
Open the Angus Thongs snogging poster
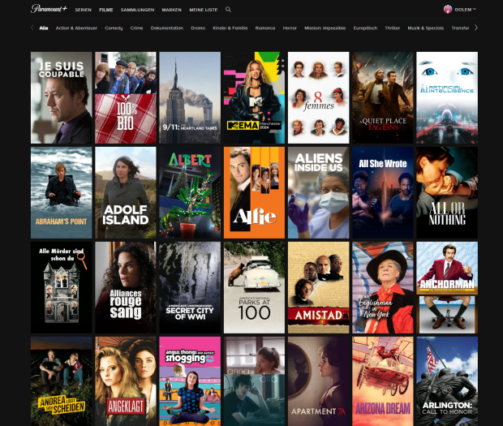(x=190, y=381)
